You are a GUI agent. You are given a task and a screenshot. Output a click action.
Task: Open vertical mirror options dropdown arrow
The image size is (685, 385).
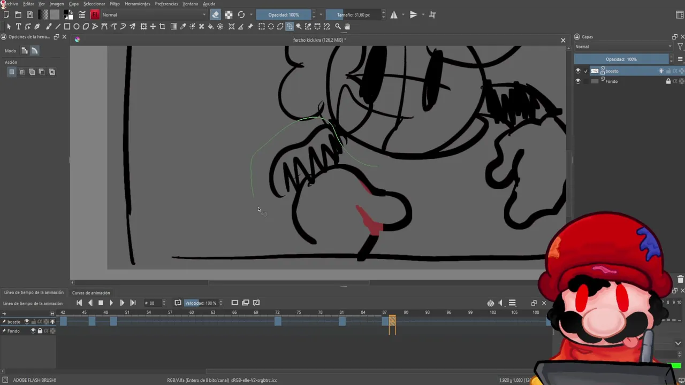(x=423, y=15)
